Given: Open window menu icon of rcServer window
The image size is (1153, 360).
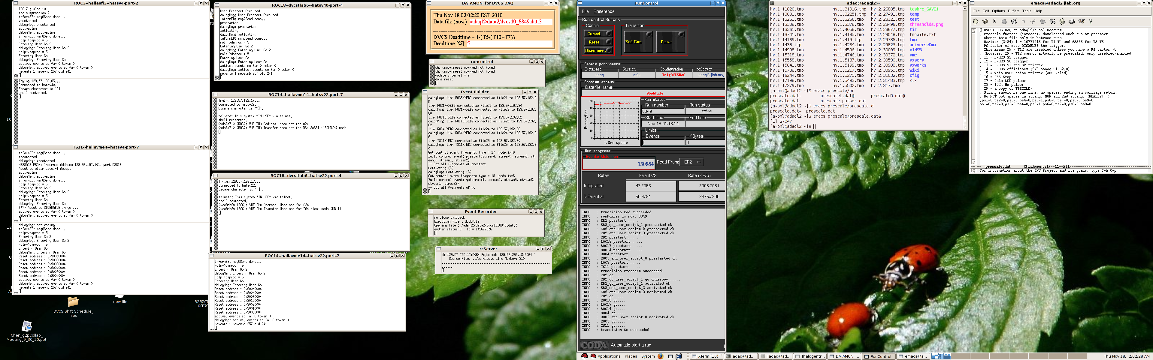Looking at the screenshot, I should (439, 249).
